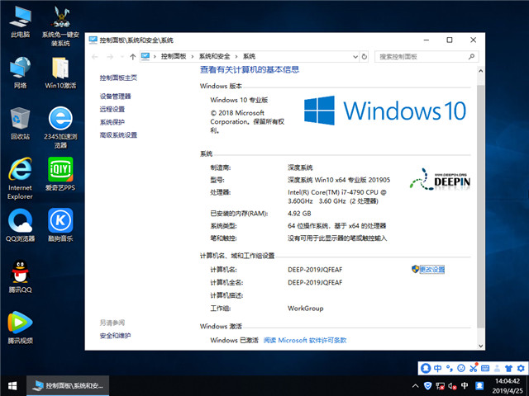Open 远程设置 in the sidebar
Image resolution: width=529 pixels, height=396 pixels.
112,109
